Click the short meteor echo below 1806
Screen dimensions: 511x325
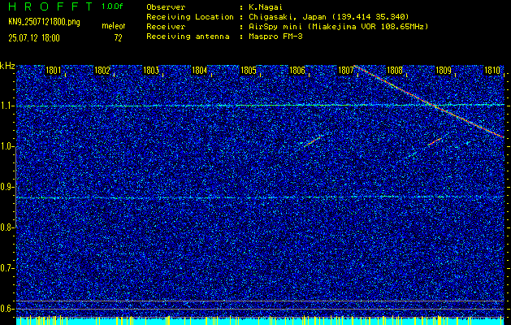(x=314, y=141)
